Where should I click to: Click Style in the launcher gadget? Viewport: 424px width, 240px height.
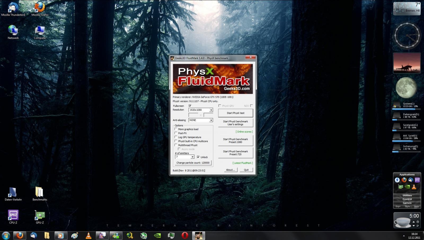pos(407,207)
